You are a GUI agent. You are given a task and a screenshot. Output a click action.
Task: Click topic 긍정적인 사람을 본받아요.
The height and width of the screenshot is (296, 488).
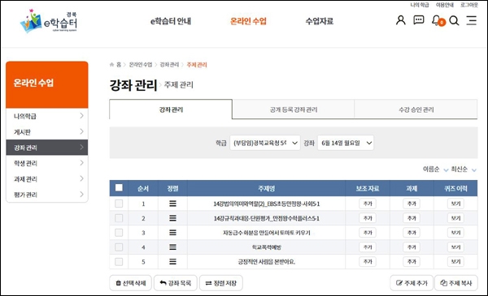tap(267, 262)
